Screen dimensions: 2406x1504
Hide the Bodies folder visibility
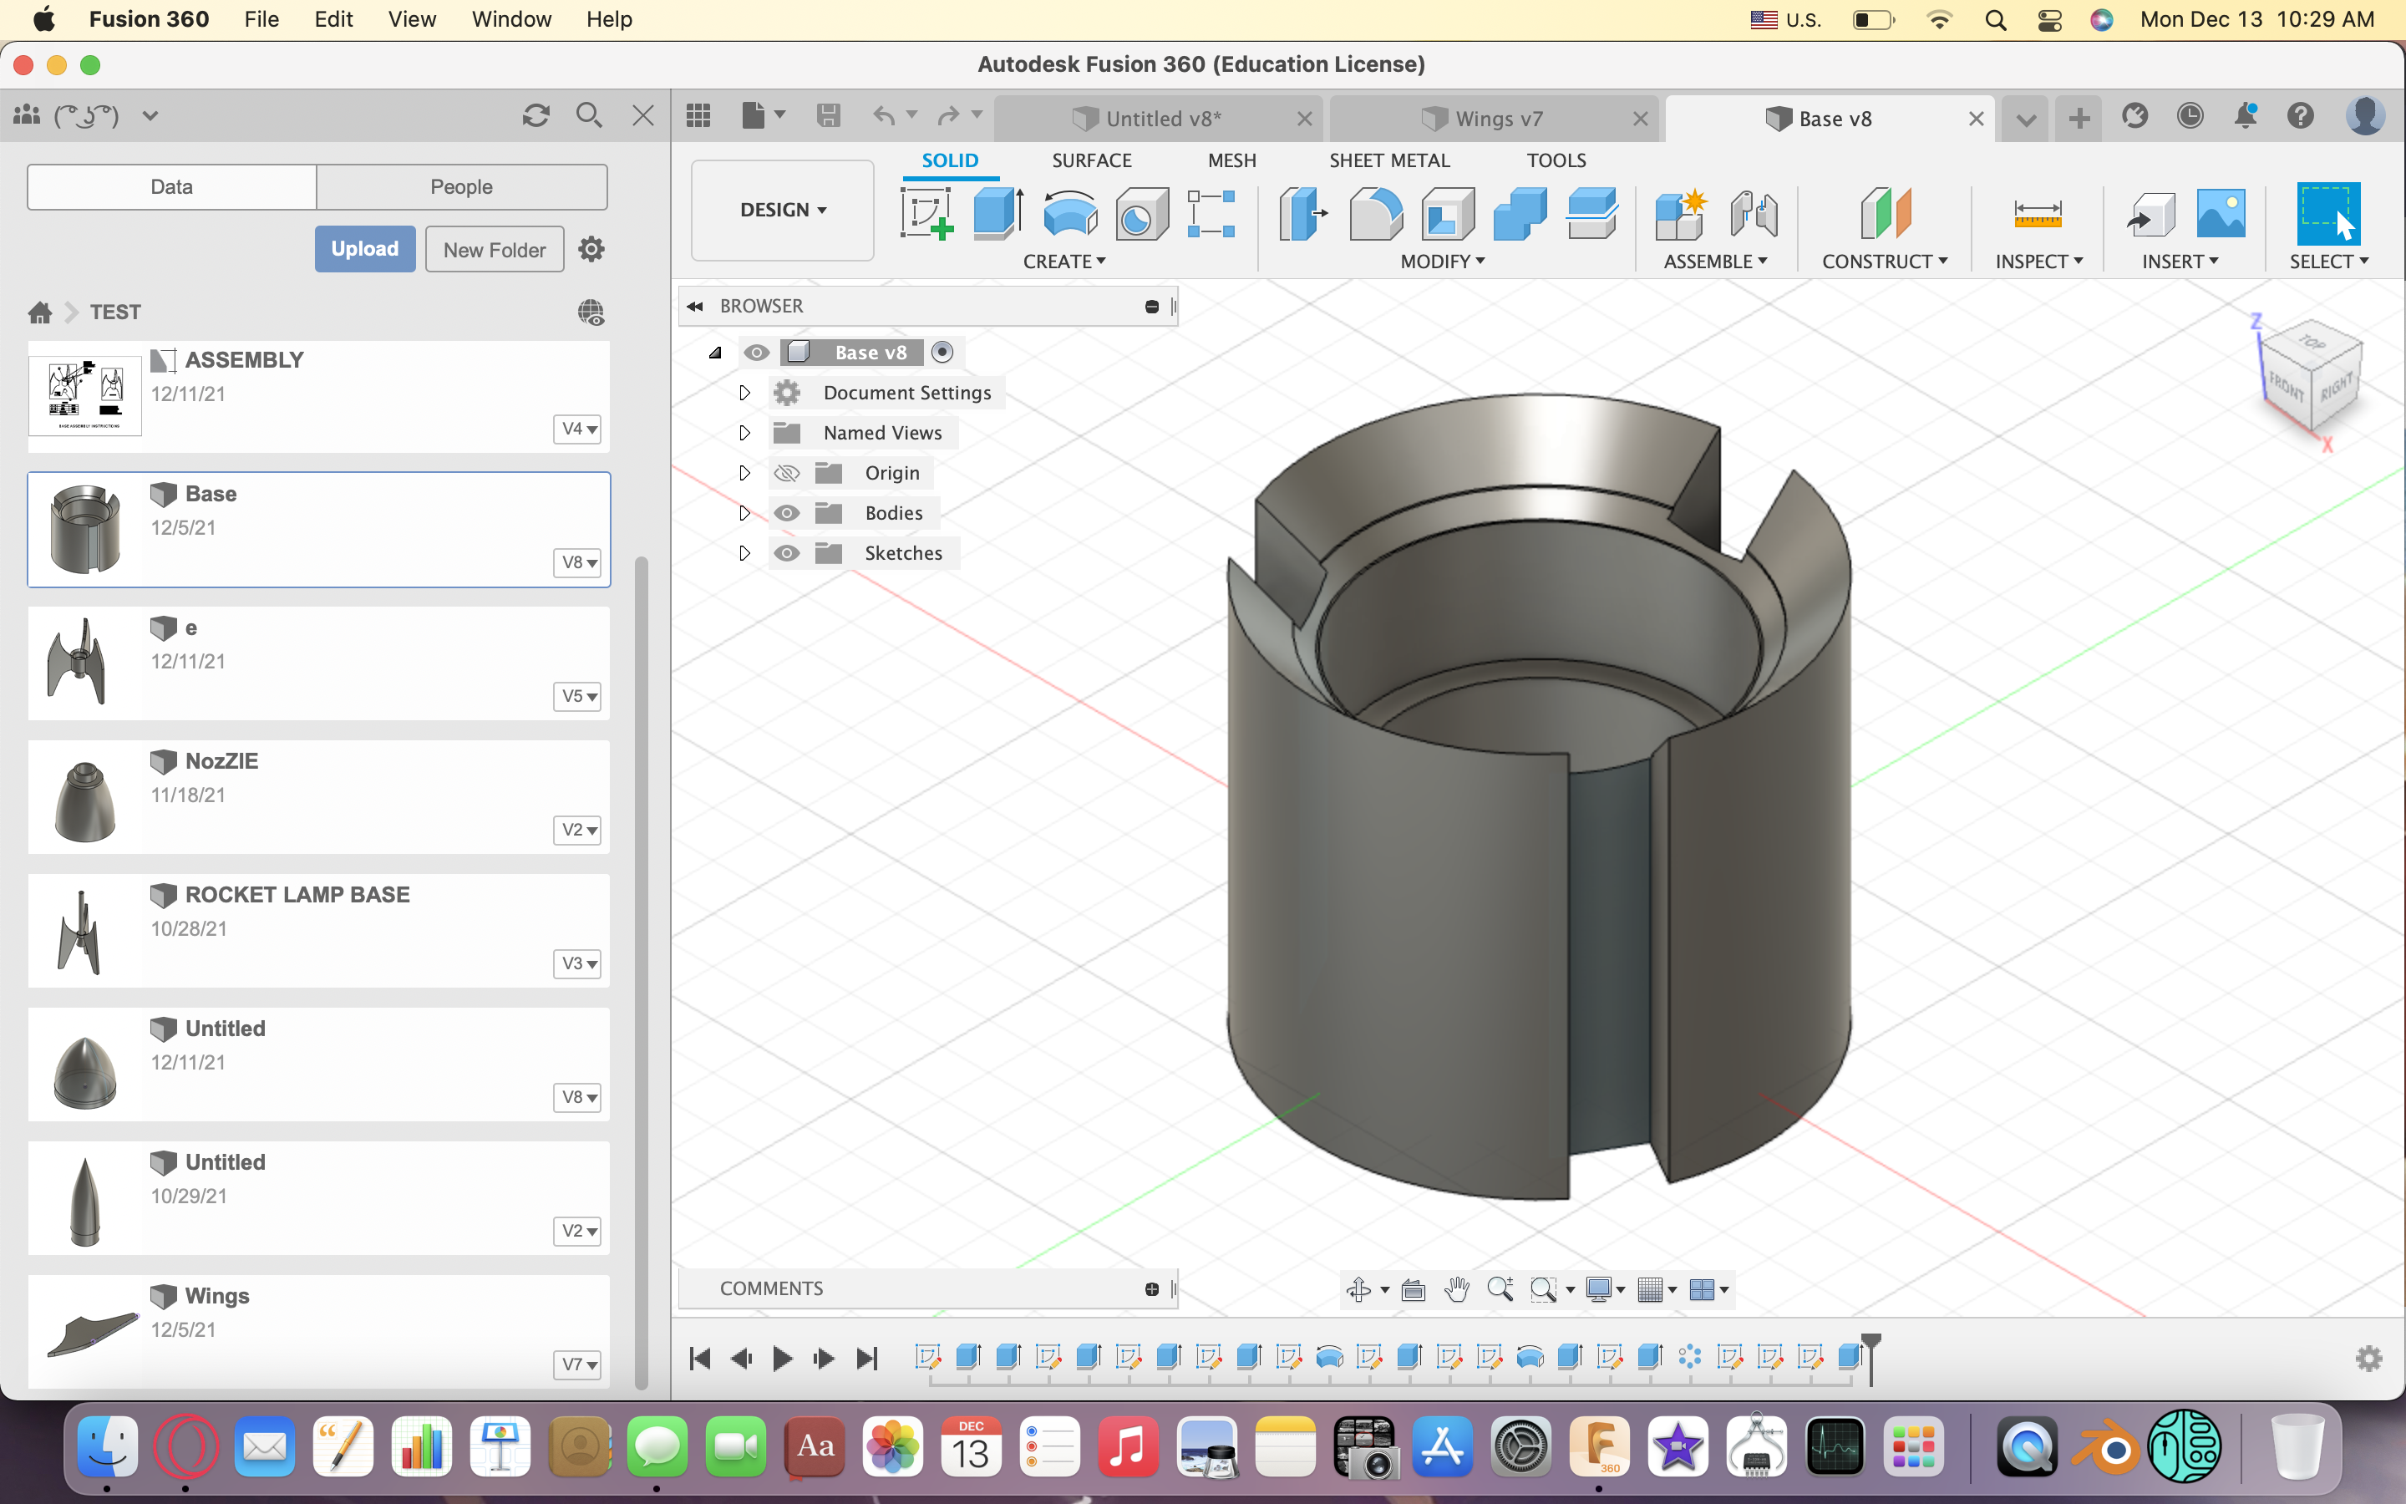786,513
